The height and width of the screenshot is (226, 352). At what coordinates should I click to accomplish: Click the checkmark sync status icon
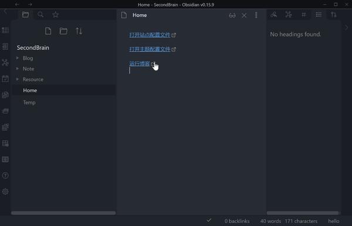coord(209,220)
